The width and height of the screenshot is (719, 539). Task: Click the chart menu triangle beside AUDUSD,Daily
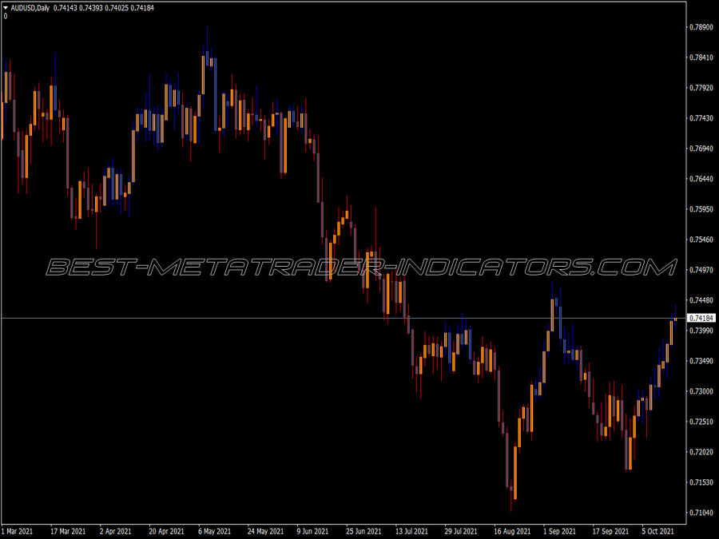coord(6,8)
